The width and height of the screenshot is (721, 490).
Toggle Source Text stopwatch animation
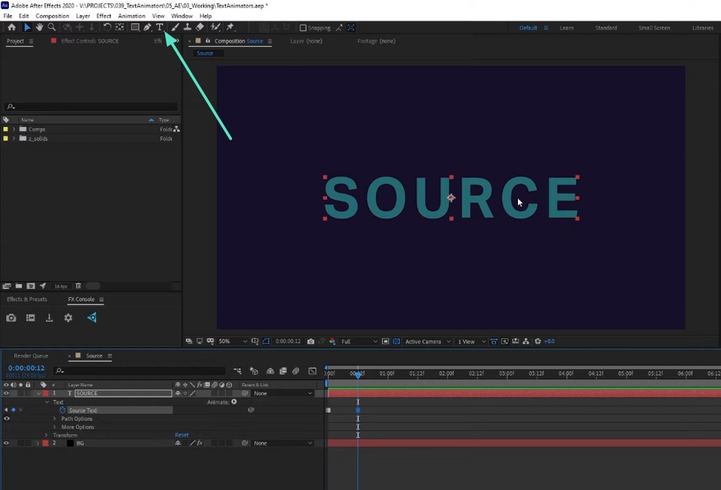(63, 410)
